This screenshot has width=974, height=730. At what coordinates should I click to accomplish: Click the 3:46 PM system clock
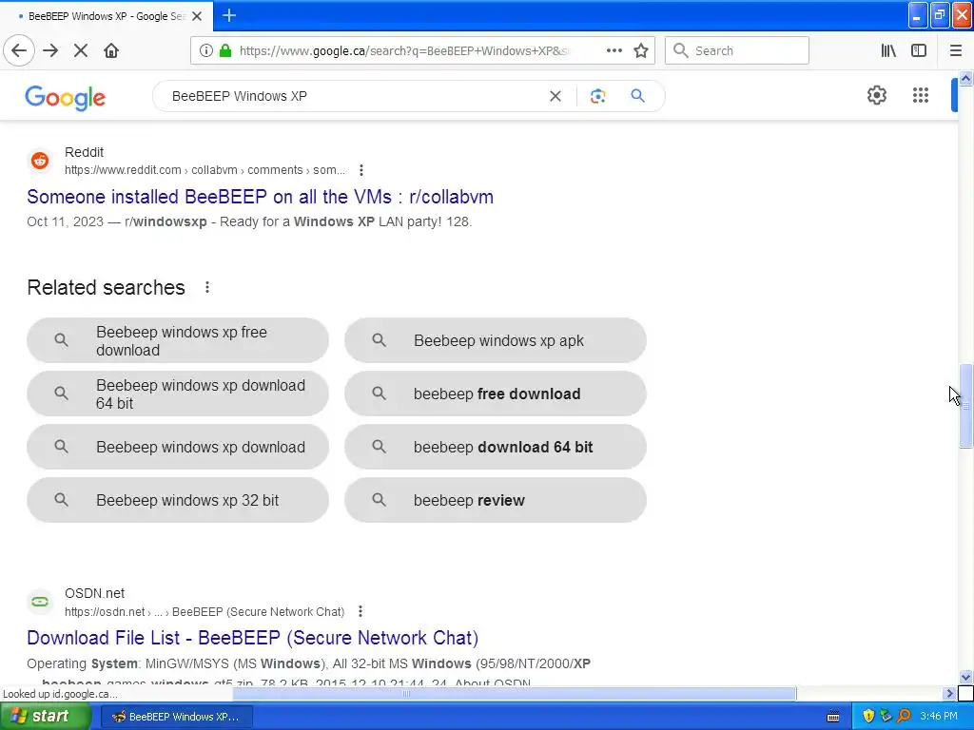939,717
